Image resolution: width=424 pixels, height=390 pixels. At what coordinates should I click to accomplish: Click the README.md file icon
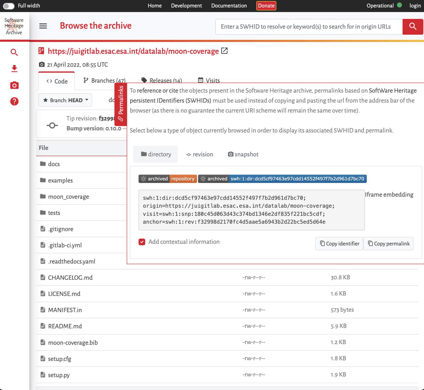(43, 326)
